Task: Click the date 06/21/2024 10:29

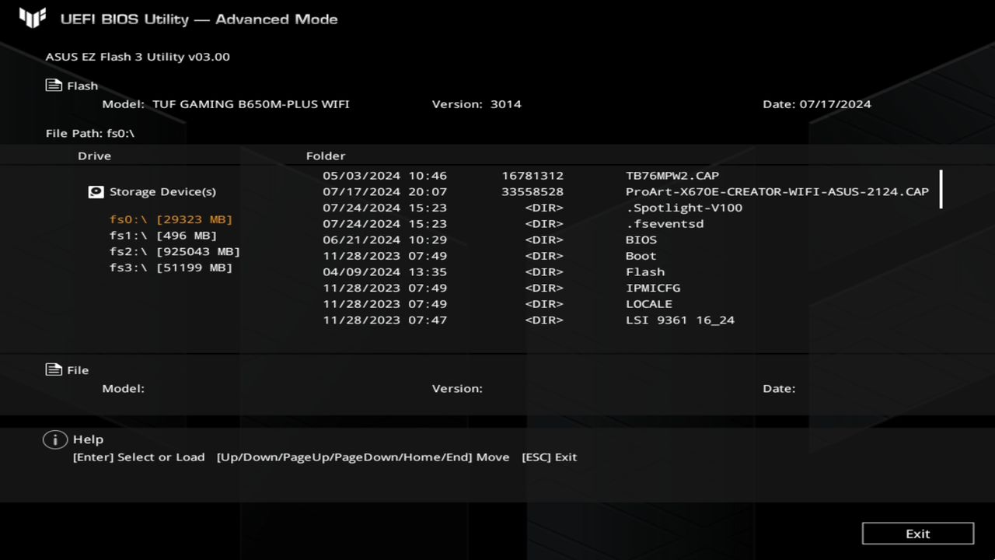Action: click(x=385, y=240)
